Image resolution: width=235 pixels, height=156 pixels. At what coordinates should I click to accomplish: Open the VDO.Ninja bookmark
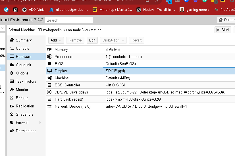click(x=33, y=10)
